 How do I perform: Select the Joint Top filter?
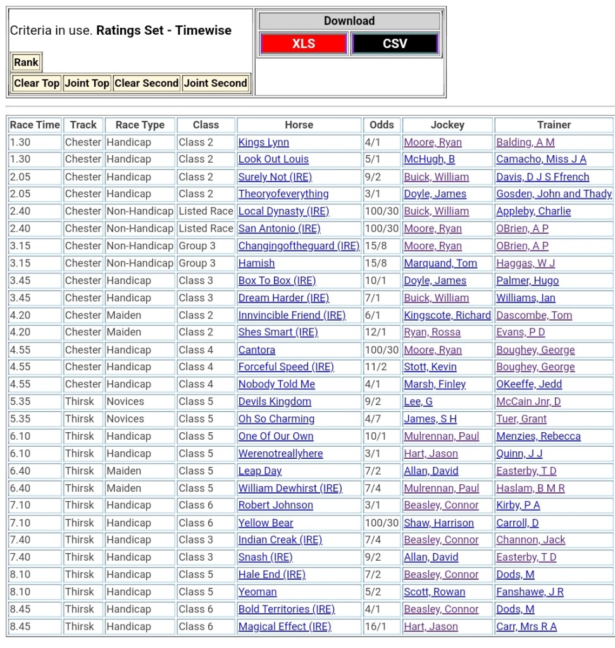[x=87, y=83]
